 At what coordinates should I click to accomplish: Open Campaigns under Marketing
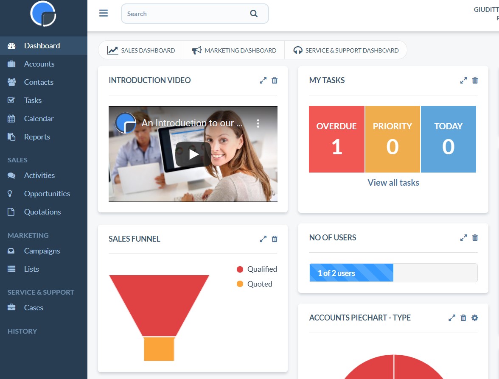(x=44, y=251)
